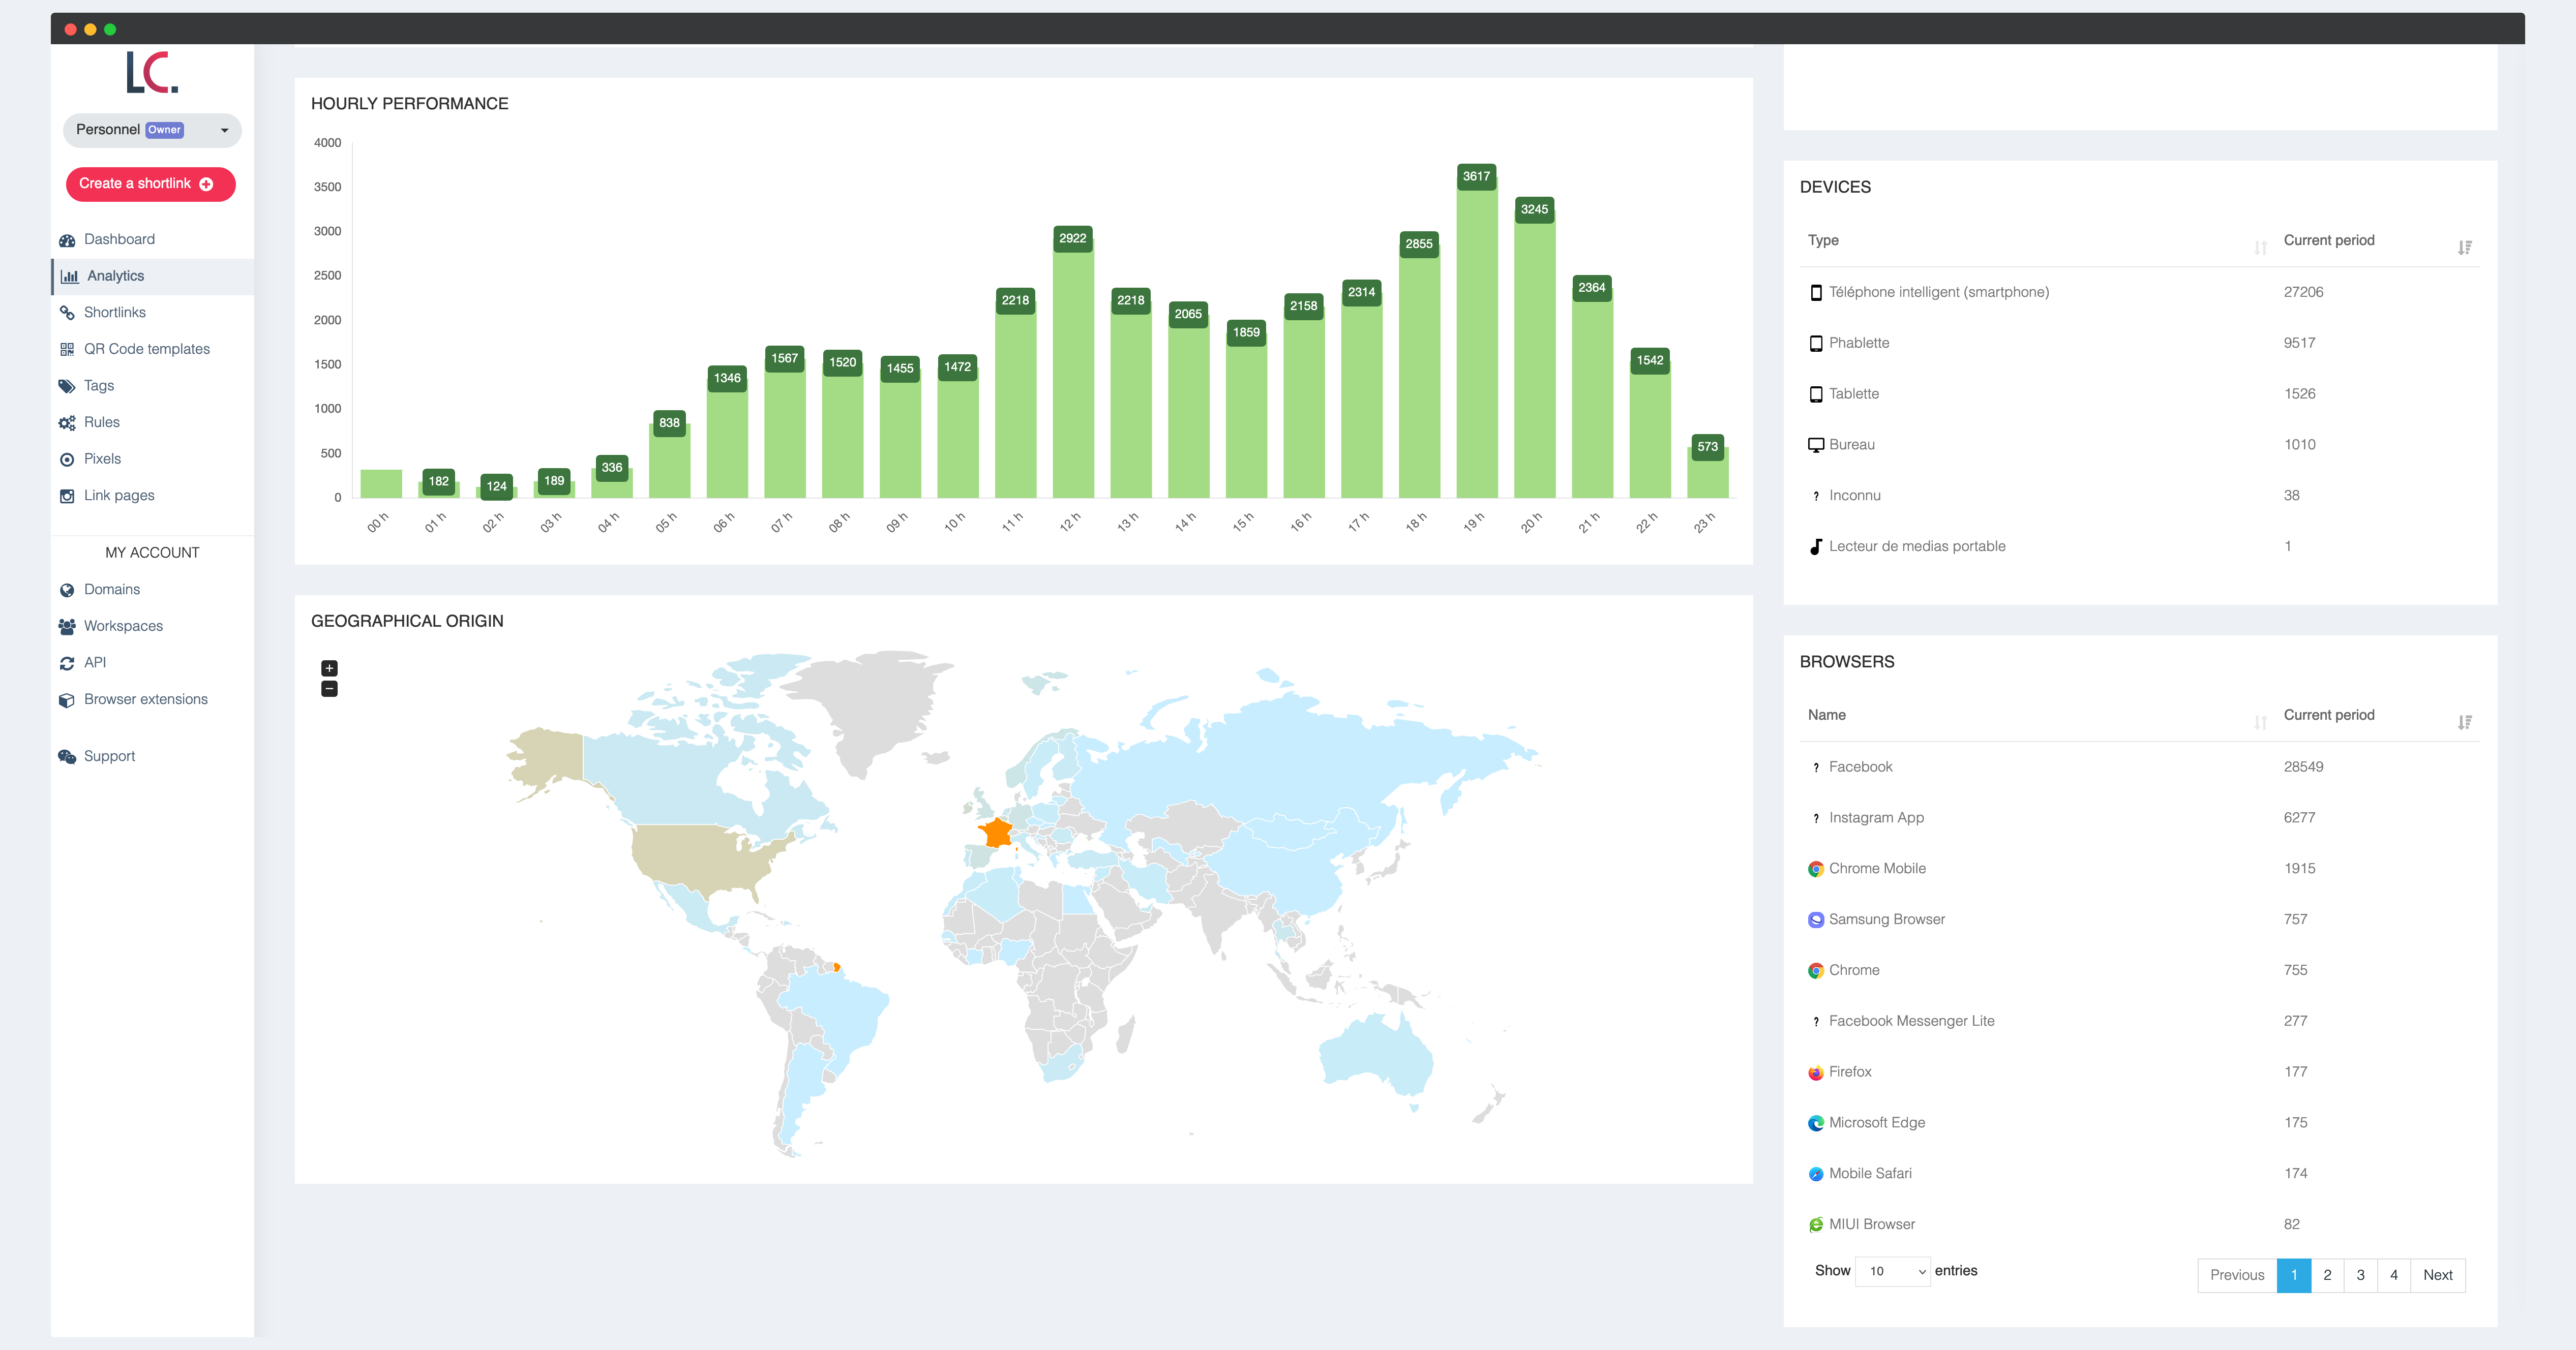Viewport: 2576px width, 1350px height.
Task: Click Next in the Browsers pagination
Action: pyautogui.click(x=2438, y=1275)
